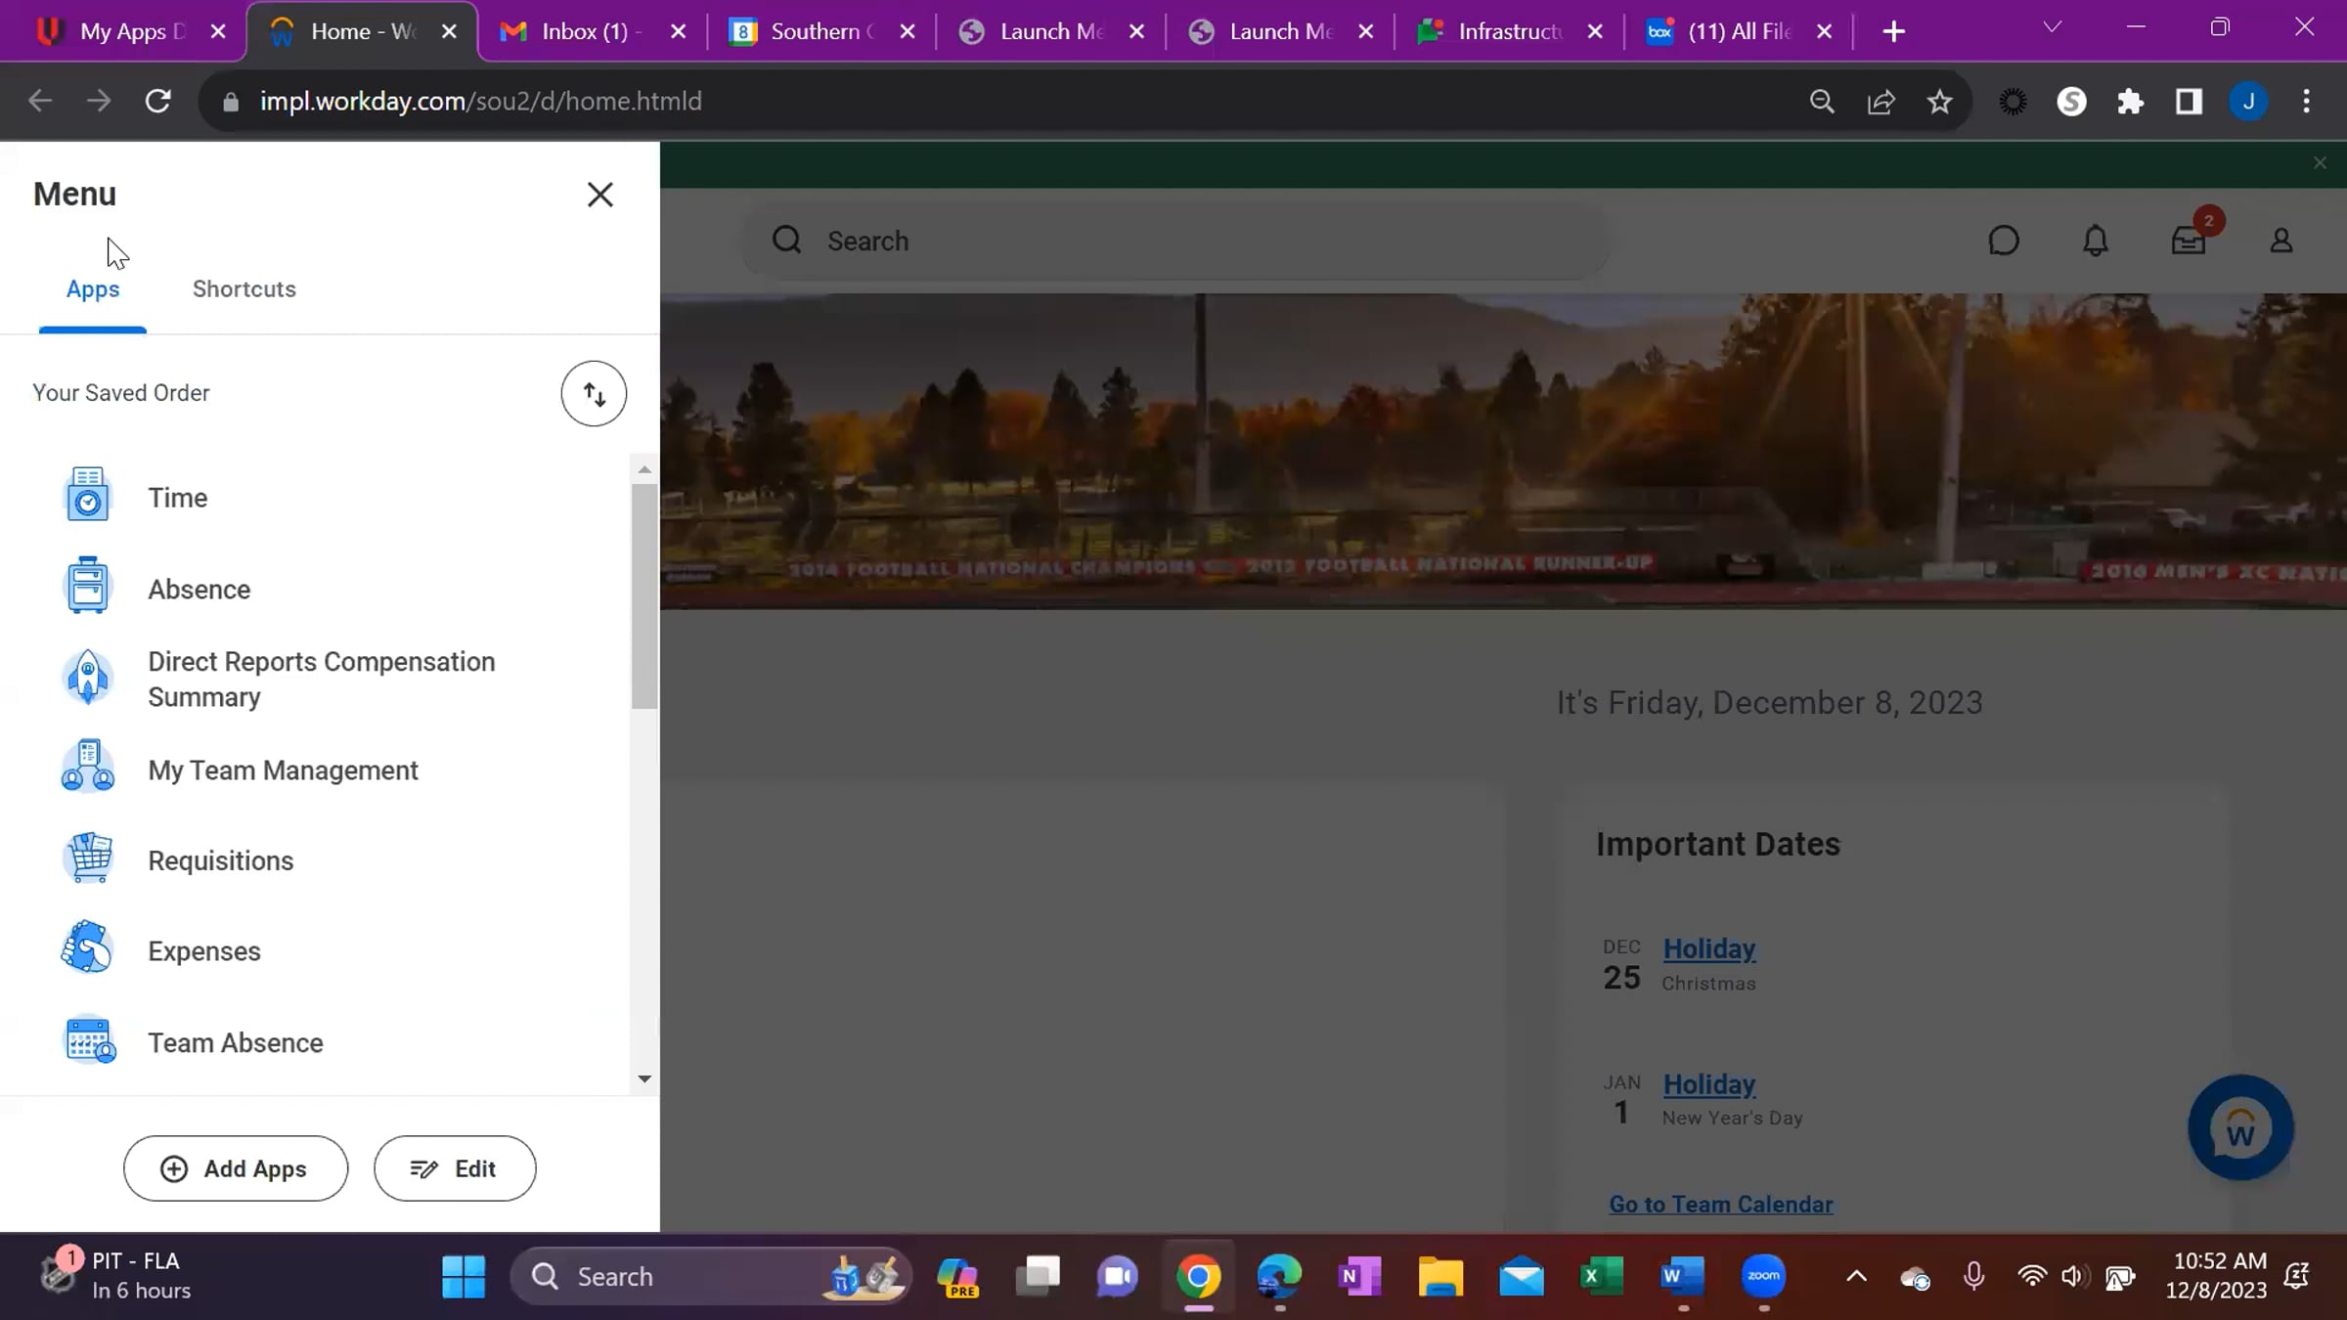The image size is (2347, 1320).
Task: Open Chrome three-dot menu
Action: click(x=2307, y=101)
